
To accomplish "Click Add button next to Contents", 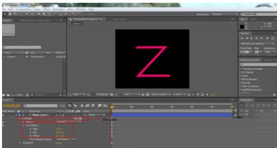I will [78, 119].
